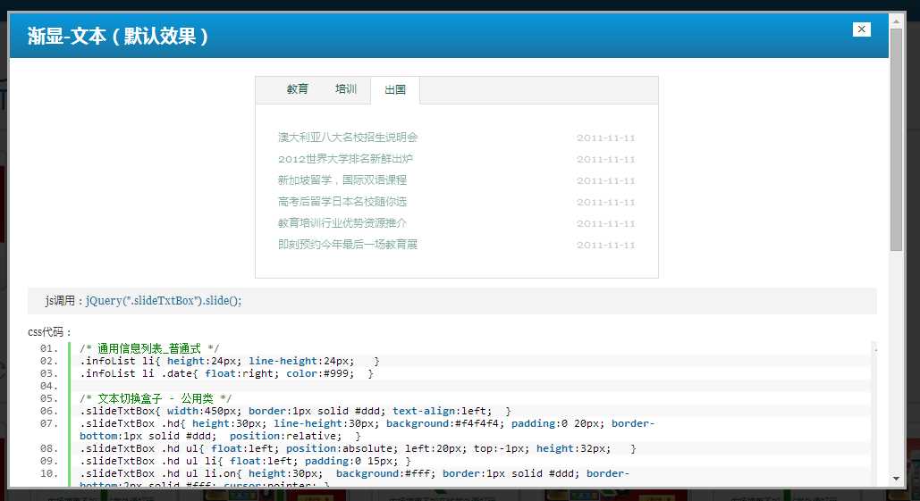Click the dialog scrollbar down arrow
This screenshot has height=501, width=920.
tap(896, 478)
